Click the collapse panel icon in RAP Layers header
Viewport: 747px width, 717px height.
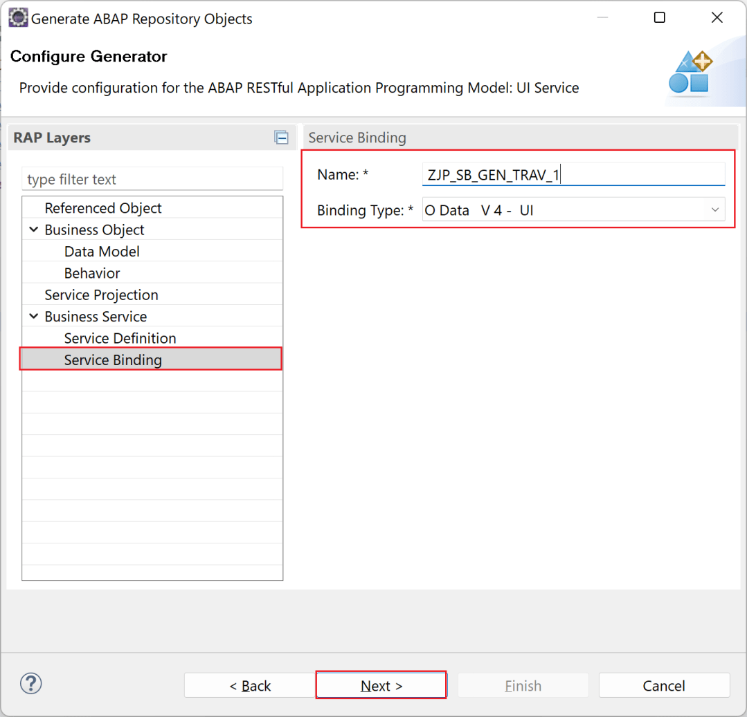281,137
